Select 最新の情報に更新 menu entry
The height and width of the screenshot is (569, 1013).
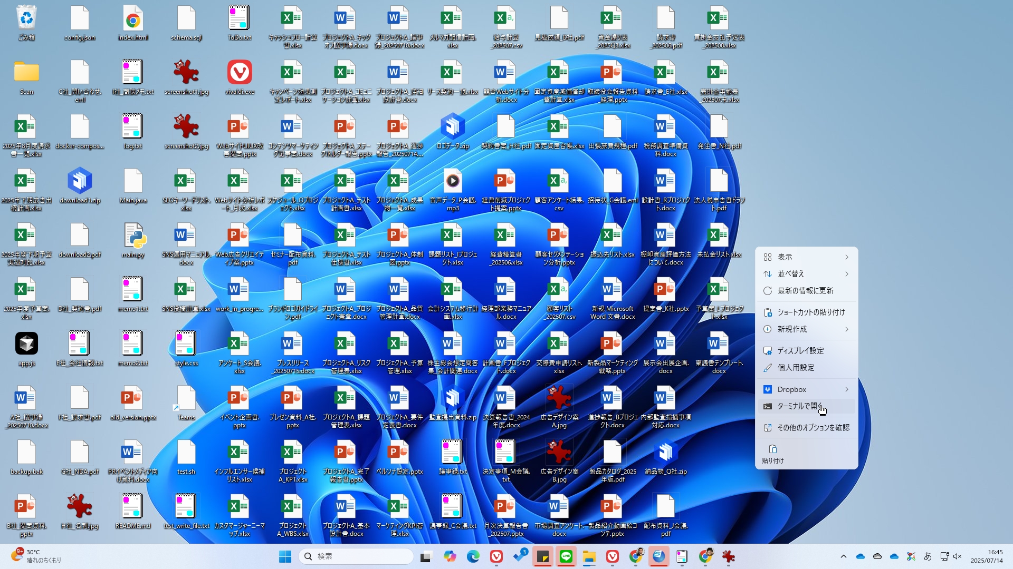click(806, 291)
